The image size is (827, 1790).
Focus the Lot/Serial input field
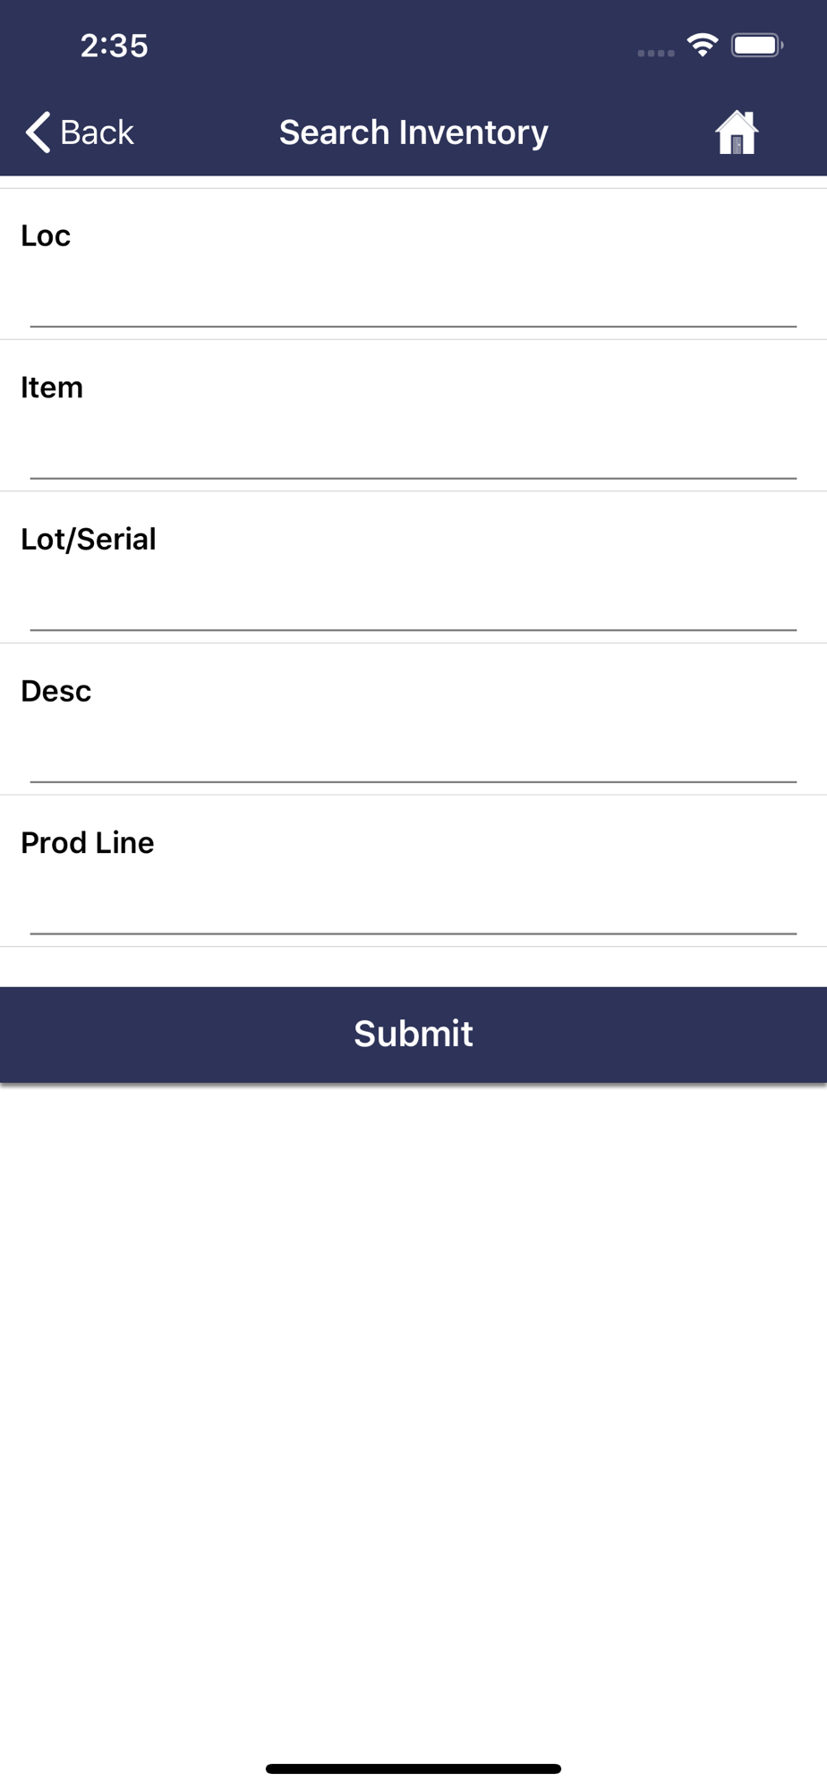(x=413, y=604)
